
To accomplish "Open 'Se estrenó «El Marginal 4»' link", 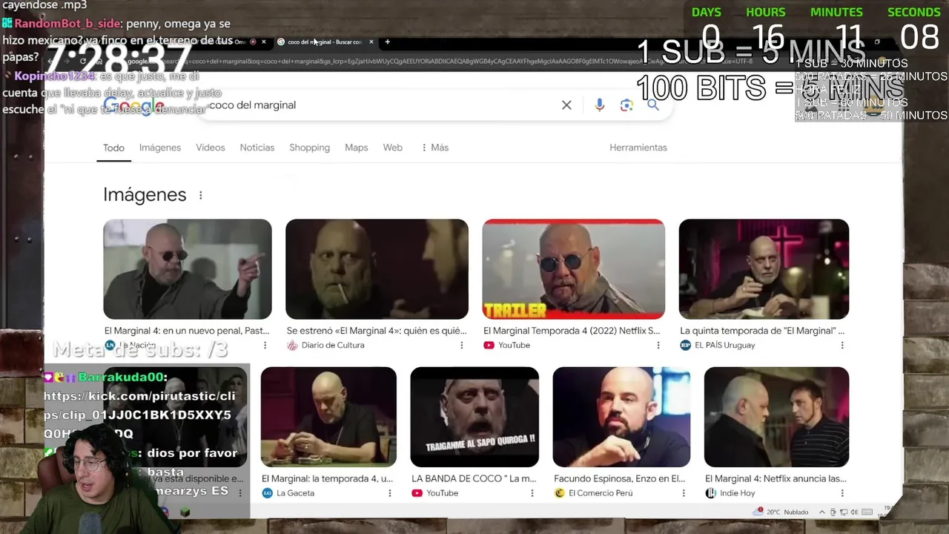I will (x=377, y=331).
